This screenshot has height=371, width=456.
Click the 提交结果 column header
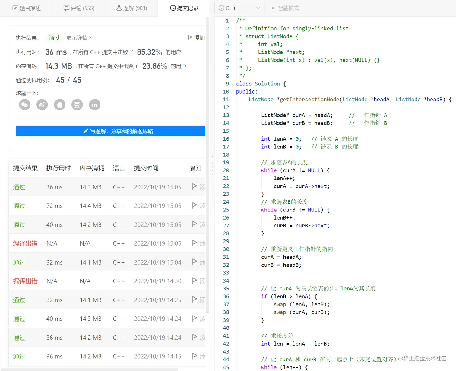click(x=25, y=168)
